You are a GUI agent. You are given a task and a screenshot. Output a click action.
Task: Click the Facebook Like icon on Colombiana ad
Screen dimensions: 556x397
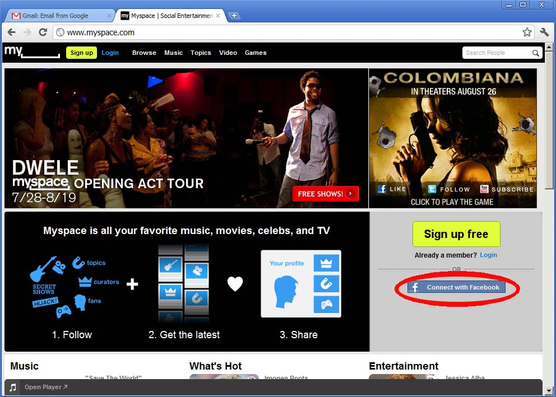coord(382,189)
